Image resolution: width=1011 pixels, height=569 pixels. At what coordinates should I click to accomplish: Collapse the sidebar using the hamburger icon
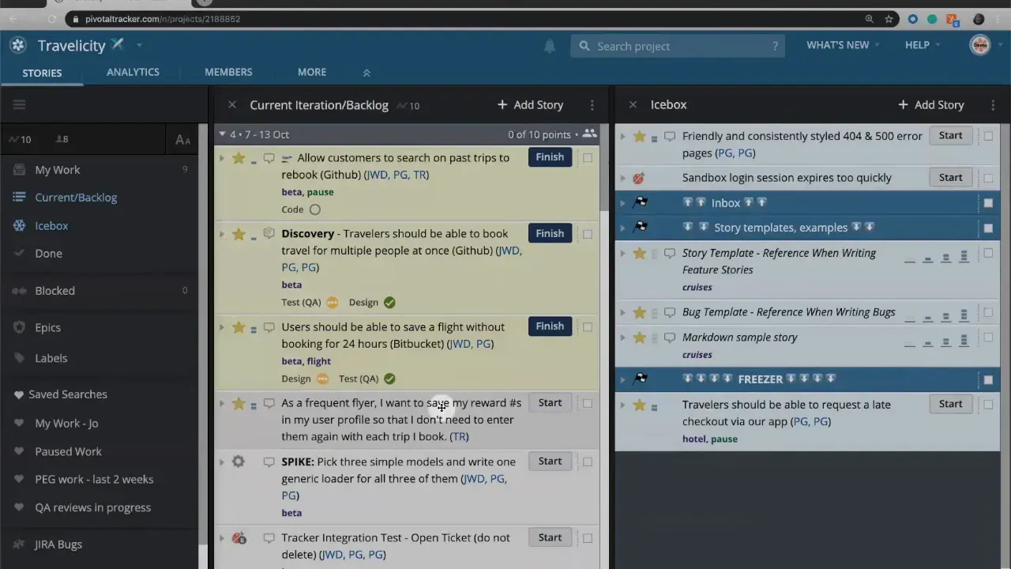point(19,104)
